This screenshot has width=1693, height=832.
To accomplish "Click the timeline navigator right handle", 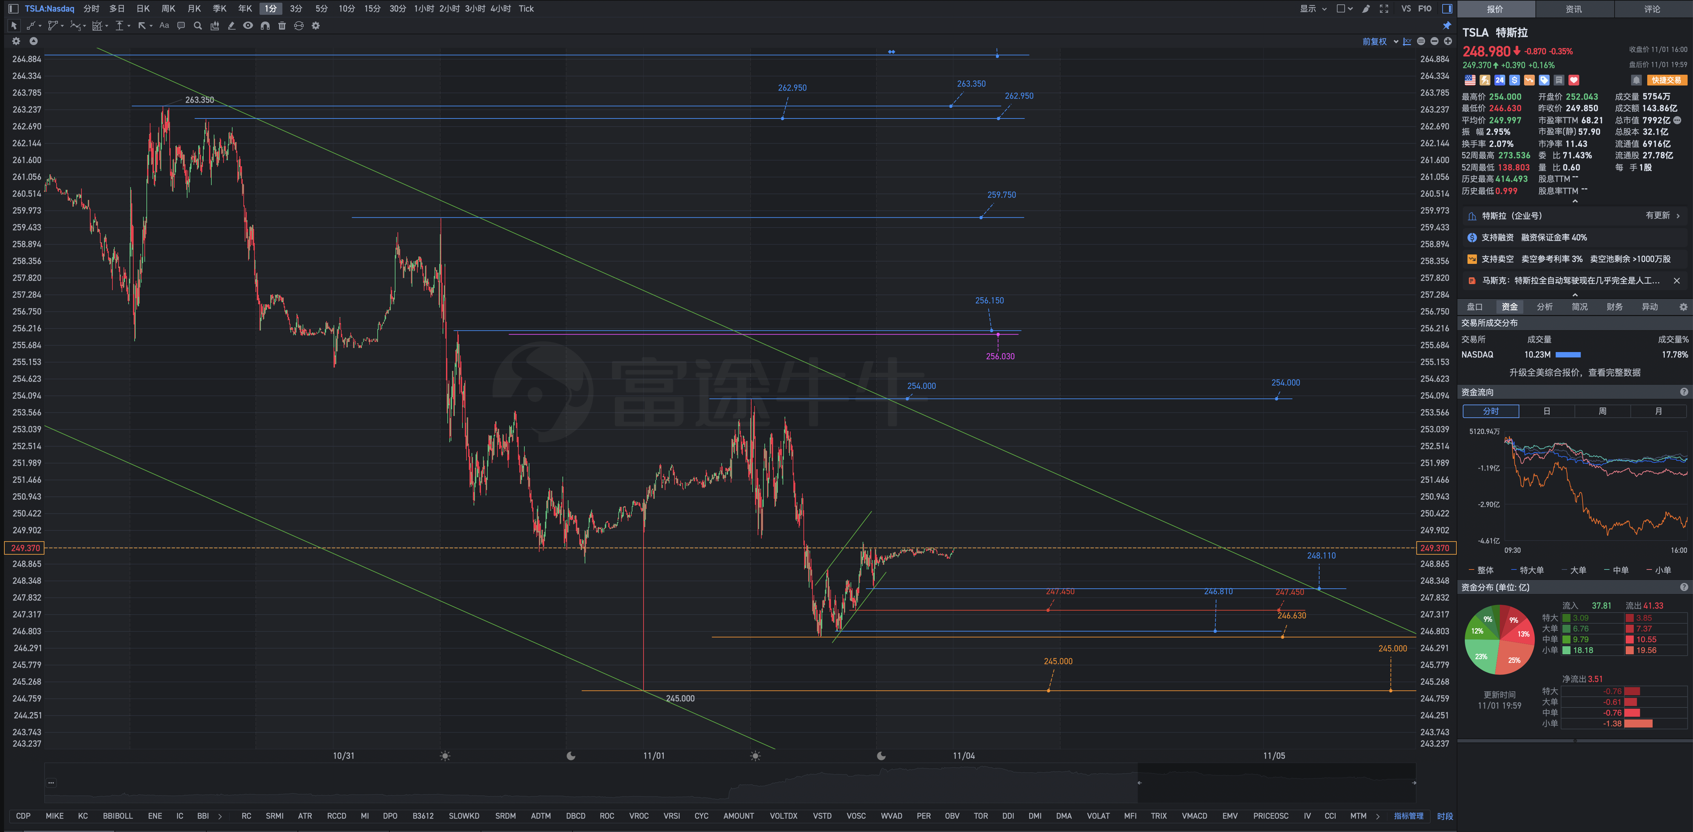I will pyautogui.click(x=1414, y=783).
